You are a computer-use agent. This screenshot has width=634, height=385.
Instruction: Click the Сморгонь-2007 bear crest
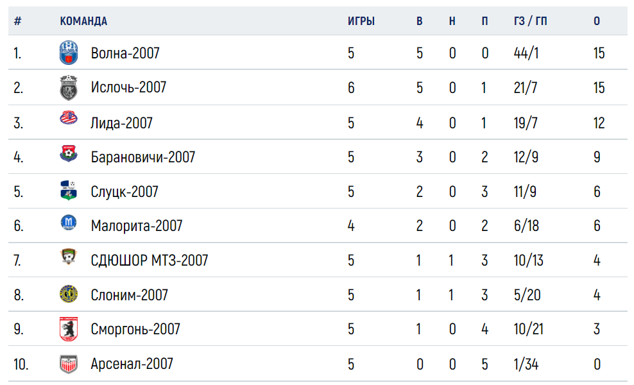pyautogui.click(x=69, y=329)
